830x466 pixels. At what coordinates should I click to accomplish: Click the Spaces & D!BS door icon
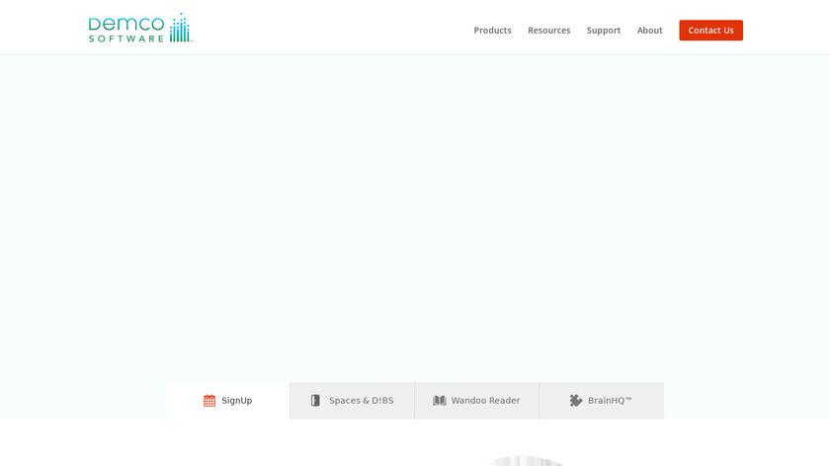(315, 401)
